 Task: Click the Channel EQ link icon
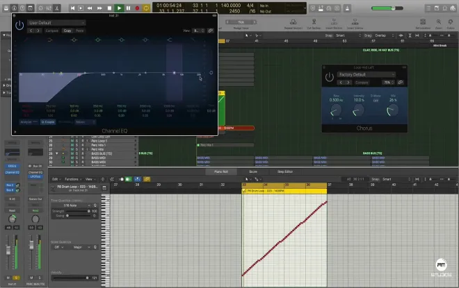[211, 31]
